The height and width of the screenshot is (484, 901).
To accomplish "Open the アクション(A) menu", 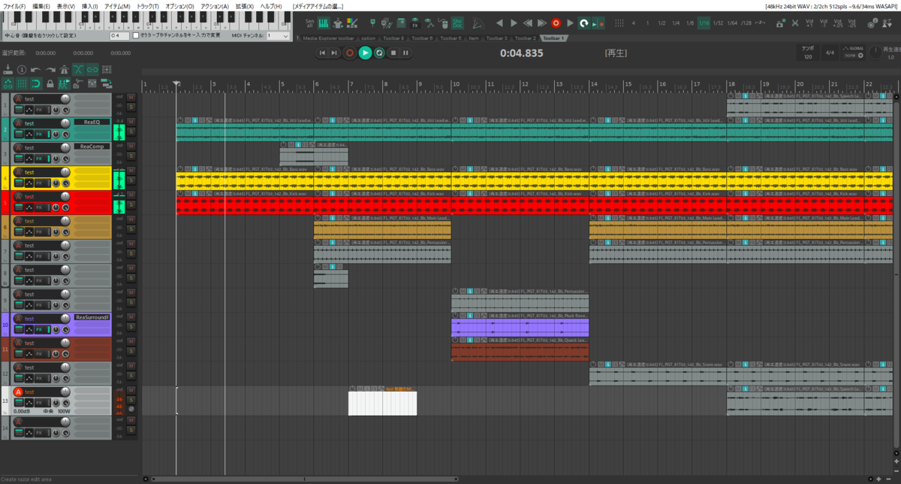I will [x=215, y=5].
